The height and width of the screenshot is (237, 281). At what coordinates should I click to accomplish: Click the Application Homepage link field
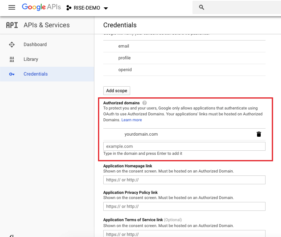(x=184, y=180)
